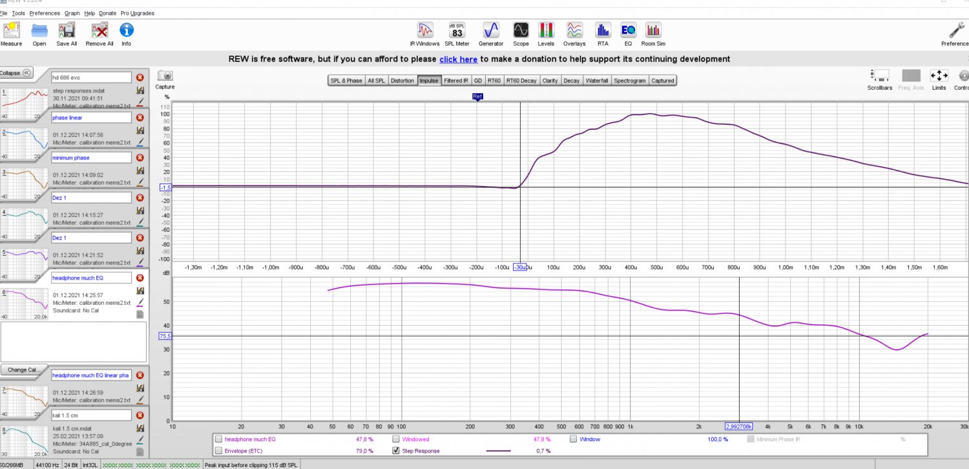Open the Tools menu
Viewport: 969px width, 469px height.
[19, 13]
